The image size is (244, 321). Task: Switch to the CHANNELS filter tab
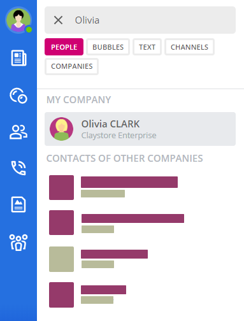coord(189,47)
